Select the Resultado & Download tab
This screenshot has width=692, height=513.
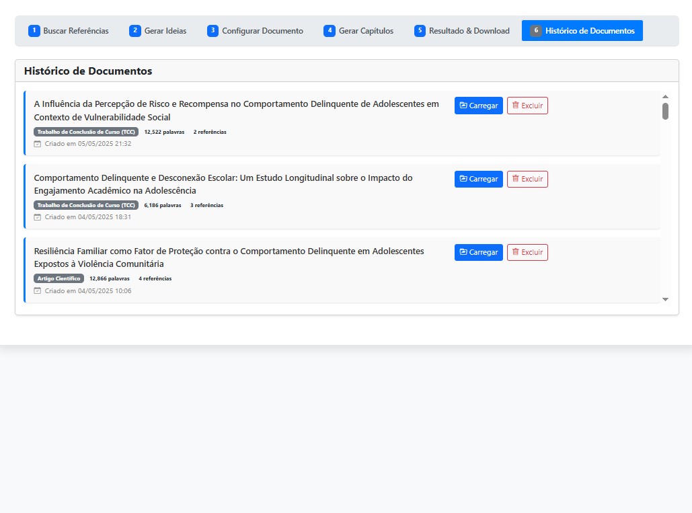[463, 31]
